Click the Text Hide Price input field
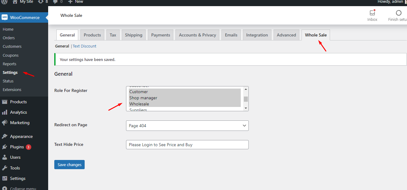The height and width of the screenshot is (190, 407). pos(187,145)
